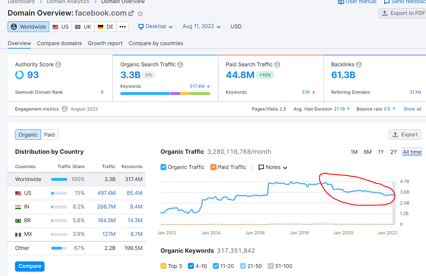Click Referring Domains 31.1M link
The width and height of the screenshot is (426, 276).
click(415, 92)
